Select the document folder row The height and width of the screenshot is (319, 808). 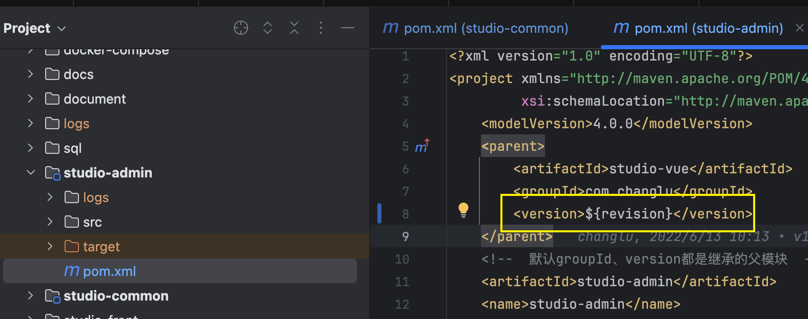185,99
